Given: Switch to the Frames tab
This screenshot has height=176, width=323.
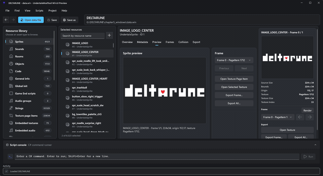Looking at the screenshot, I should (x=170, y=42).
